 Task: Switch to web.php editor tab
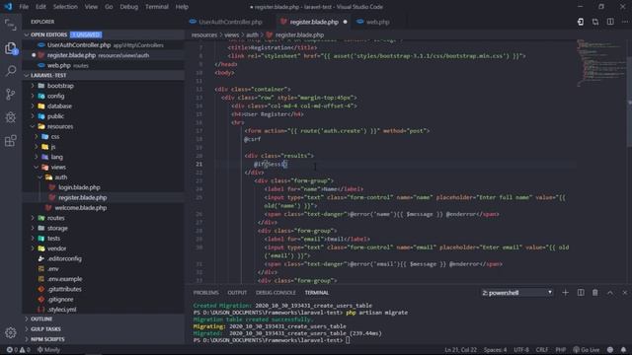point(377,22)
